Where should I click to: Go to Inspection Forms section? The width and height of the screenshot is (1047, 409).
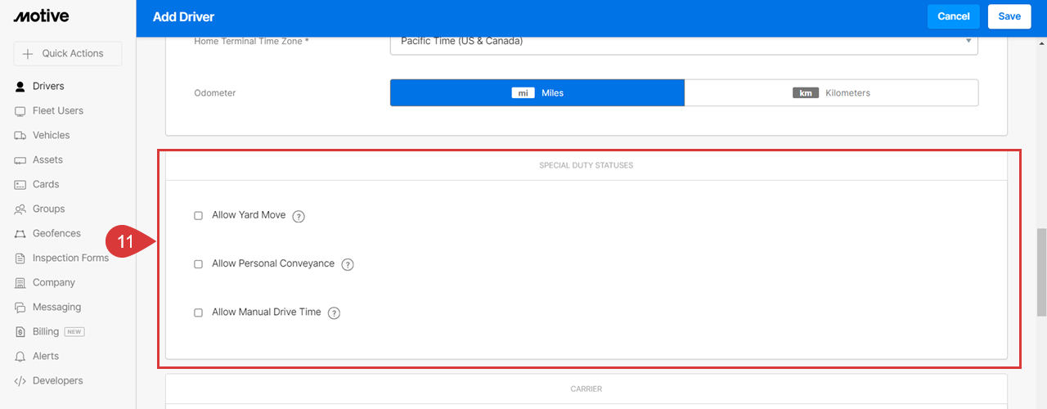(x=70, y=258)
